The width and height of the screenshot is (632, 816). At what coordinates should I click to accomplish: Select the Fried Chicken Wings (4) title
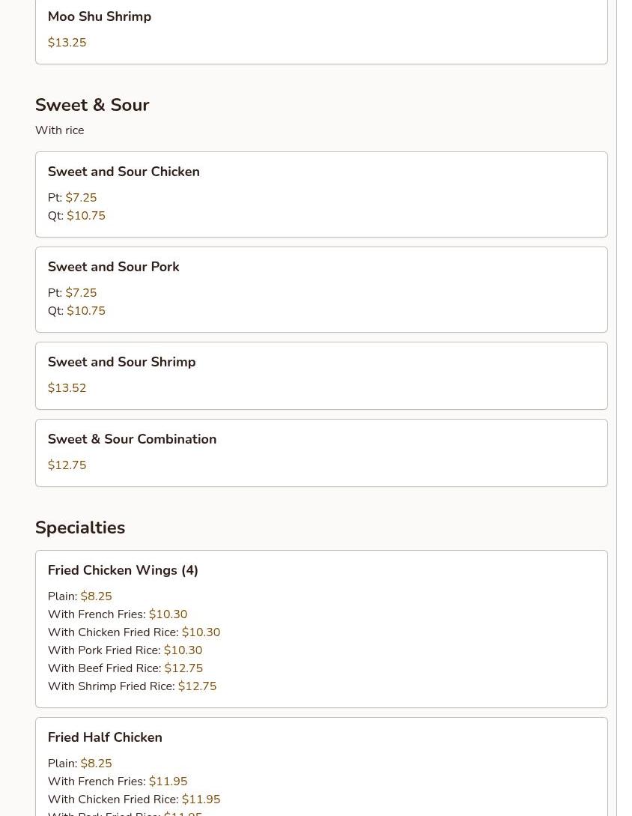point(123,570)
